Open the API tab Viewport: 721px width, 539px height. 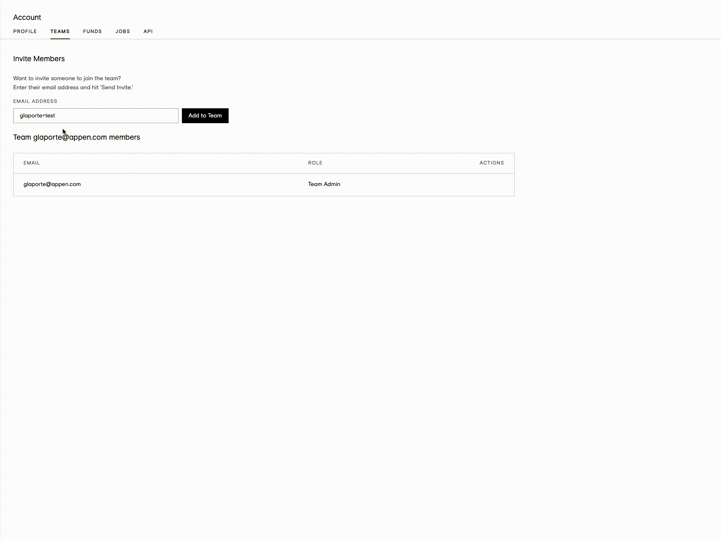[148, 31]
